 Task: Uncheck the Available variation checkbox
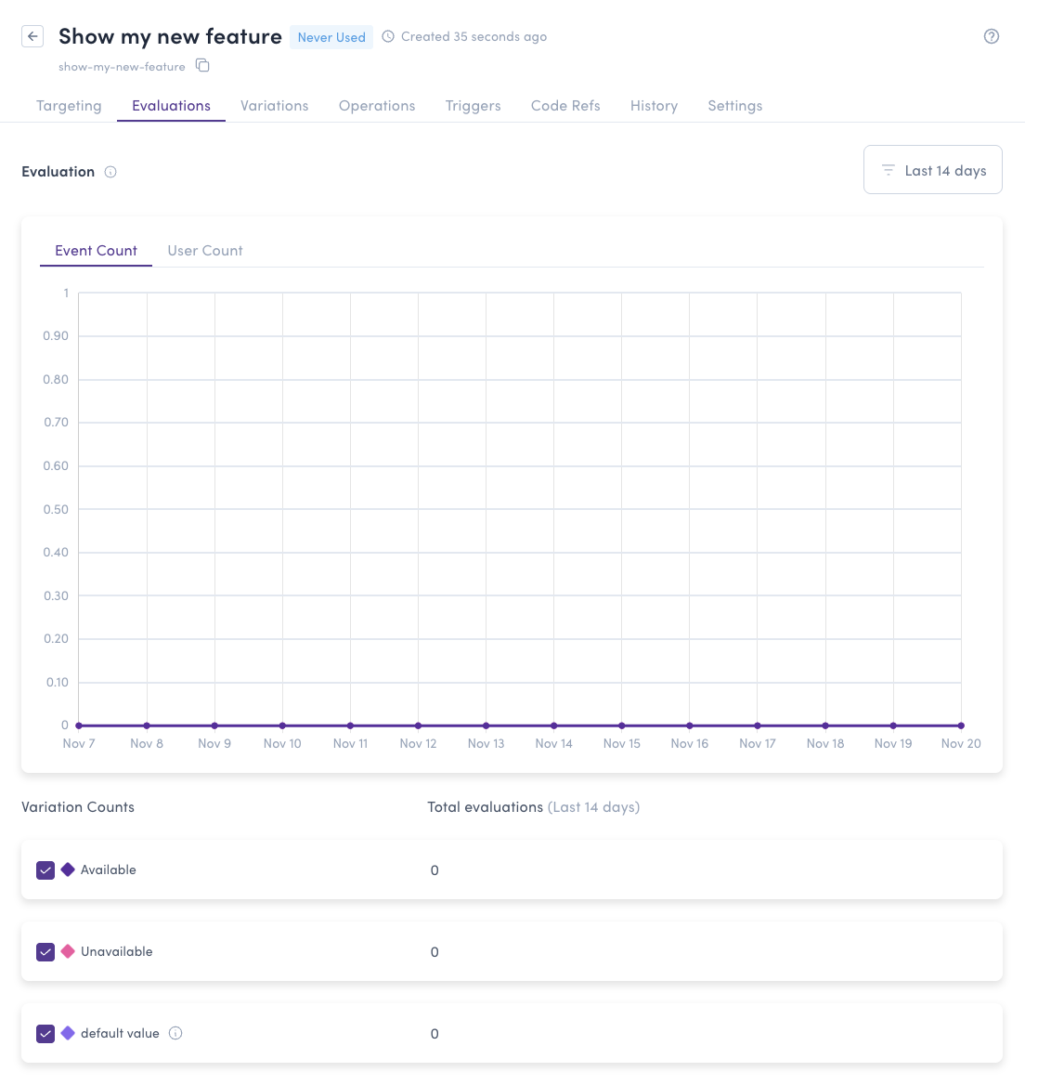pos(45,870)
